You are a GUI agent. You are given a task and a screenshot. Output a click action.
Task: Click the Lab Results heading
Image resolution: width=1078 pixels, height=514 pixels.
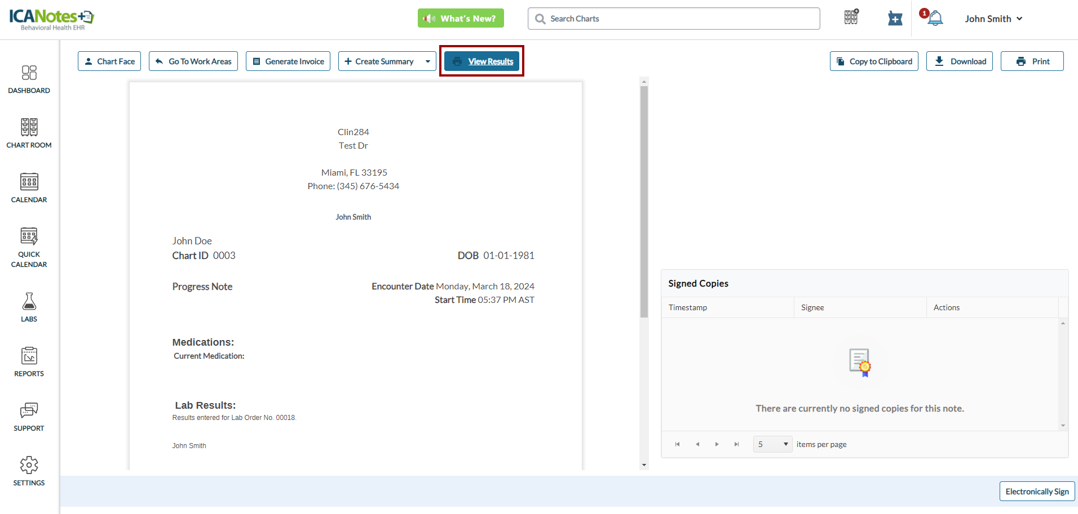205,405
